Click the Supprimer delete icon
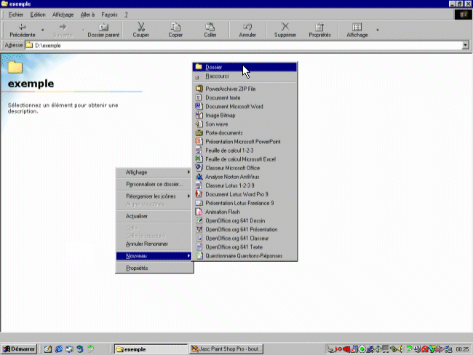 click(285, 27)
